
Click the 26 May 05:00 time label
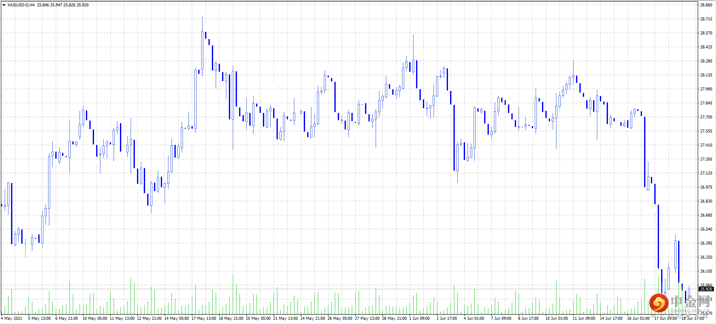[x=340, y=318]
